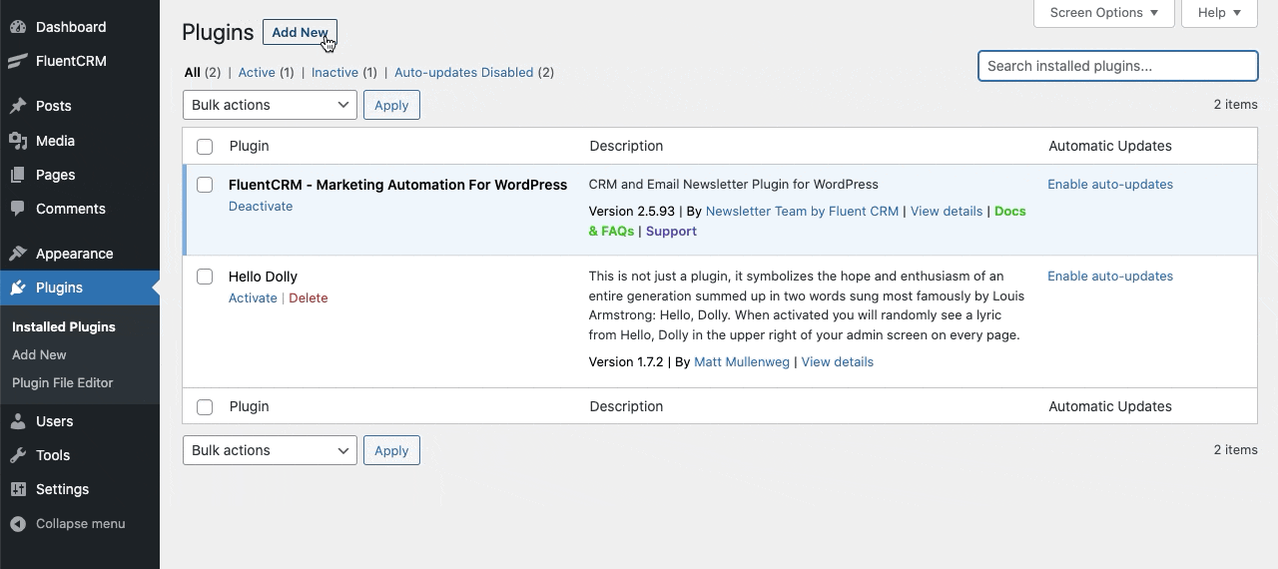Open the top Bulk actions dropdown

270,105
